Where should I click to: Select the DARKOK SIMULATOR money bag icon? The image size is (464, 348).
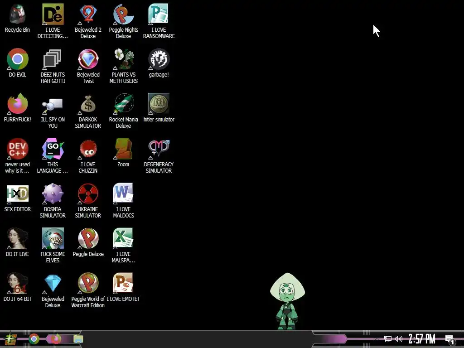click(x=88, y=104)
